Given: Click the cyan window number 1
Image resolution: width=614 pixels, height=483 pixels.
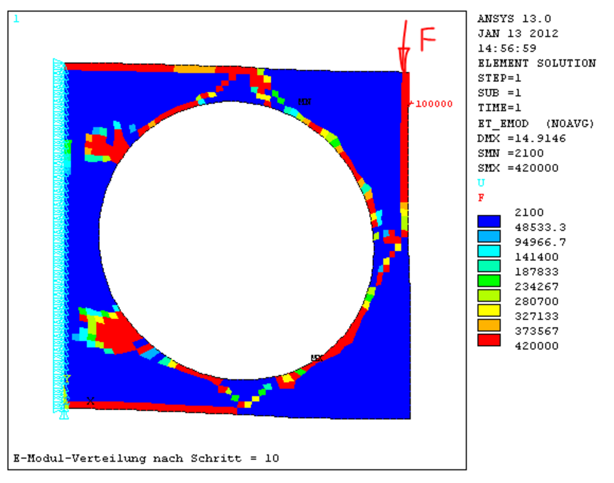Looking at the screenshot, I should coord(16,19).
